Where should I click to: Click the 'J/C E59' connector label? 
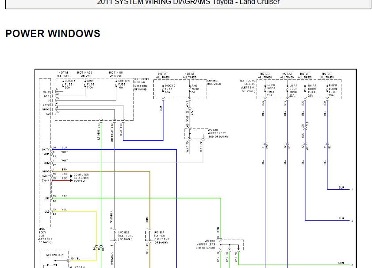pos(213,130)
